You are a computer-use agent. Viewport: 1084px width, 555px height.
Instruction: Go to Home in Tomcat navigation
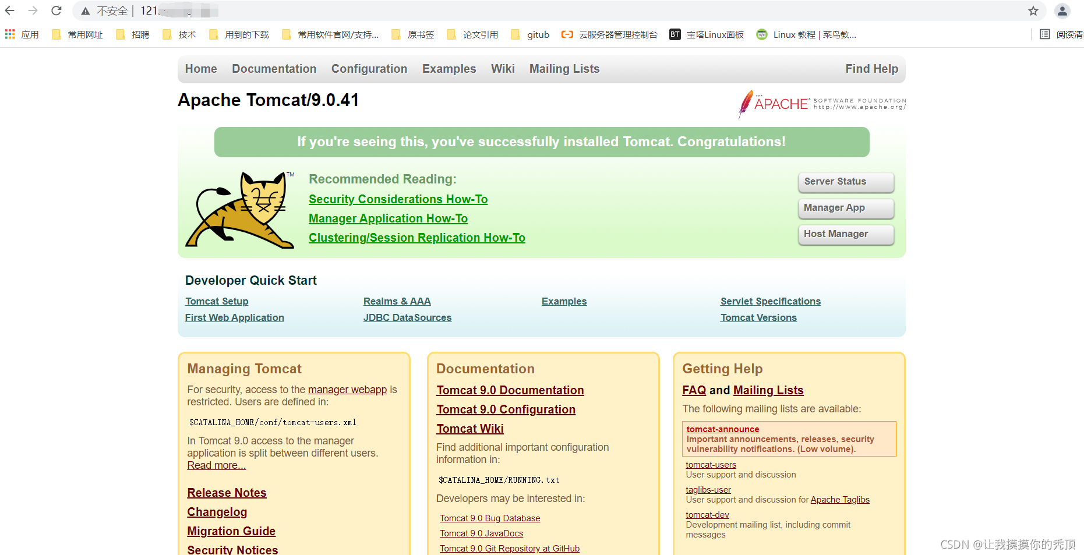[x=201, y=69]
